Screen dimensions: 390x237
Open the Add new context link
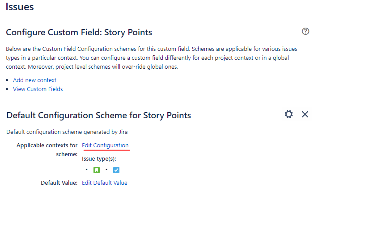[x=34, y=80]
